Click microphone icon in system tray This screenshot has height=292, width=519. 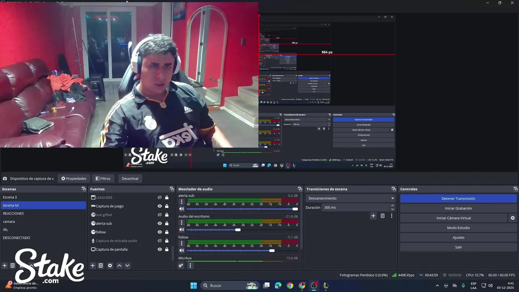pos(463,286)
